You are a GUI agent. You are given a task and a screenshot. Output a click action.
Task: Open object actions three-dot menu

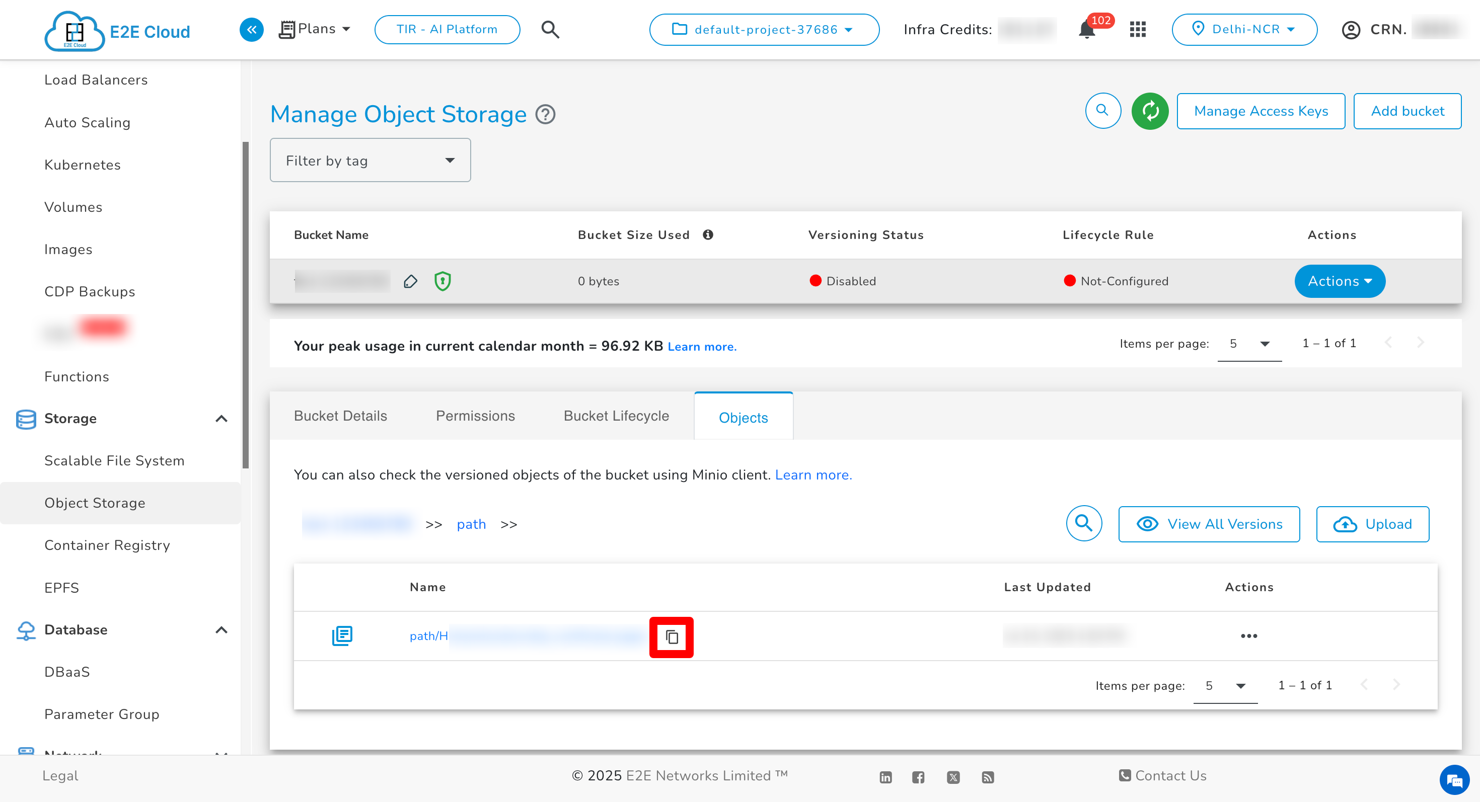[1248, 635]
